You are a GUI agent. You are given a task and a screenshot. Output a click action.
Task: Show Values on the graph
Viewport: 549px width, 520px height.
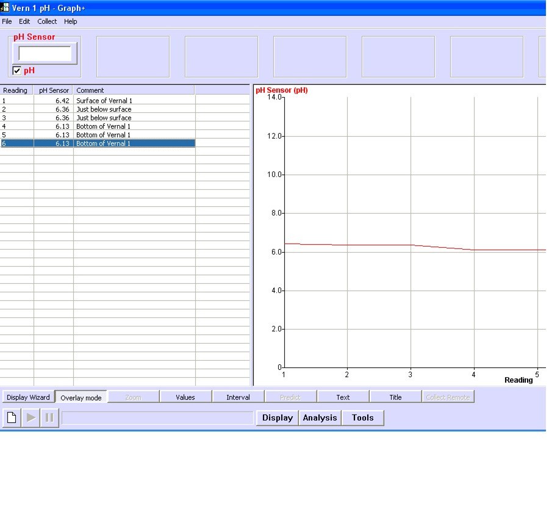coord(185,396)
